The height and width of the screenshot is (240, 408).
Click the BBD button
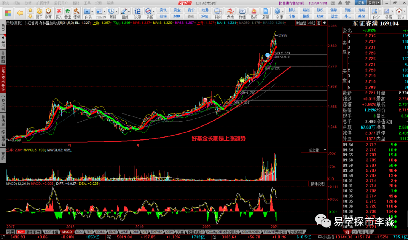(177, 16)
